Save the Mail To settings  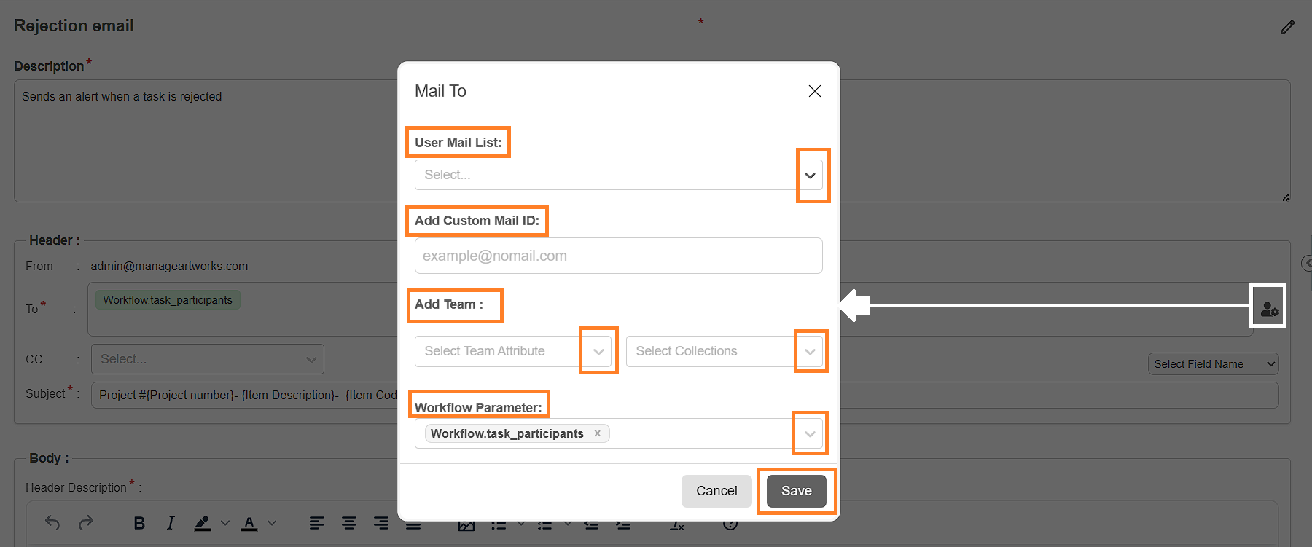(x=796, y=491)
